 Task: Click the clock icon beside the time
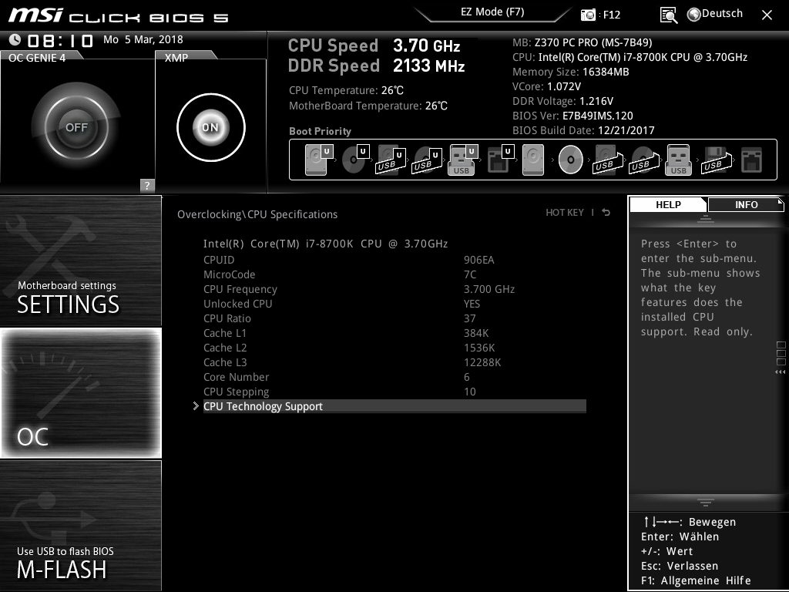[15, 39]
